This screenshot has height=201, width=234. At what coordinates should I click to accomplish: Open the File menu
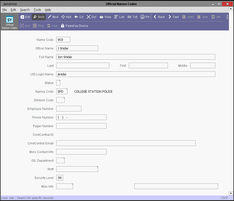(5, 10)
